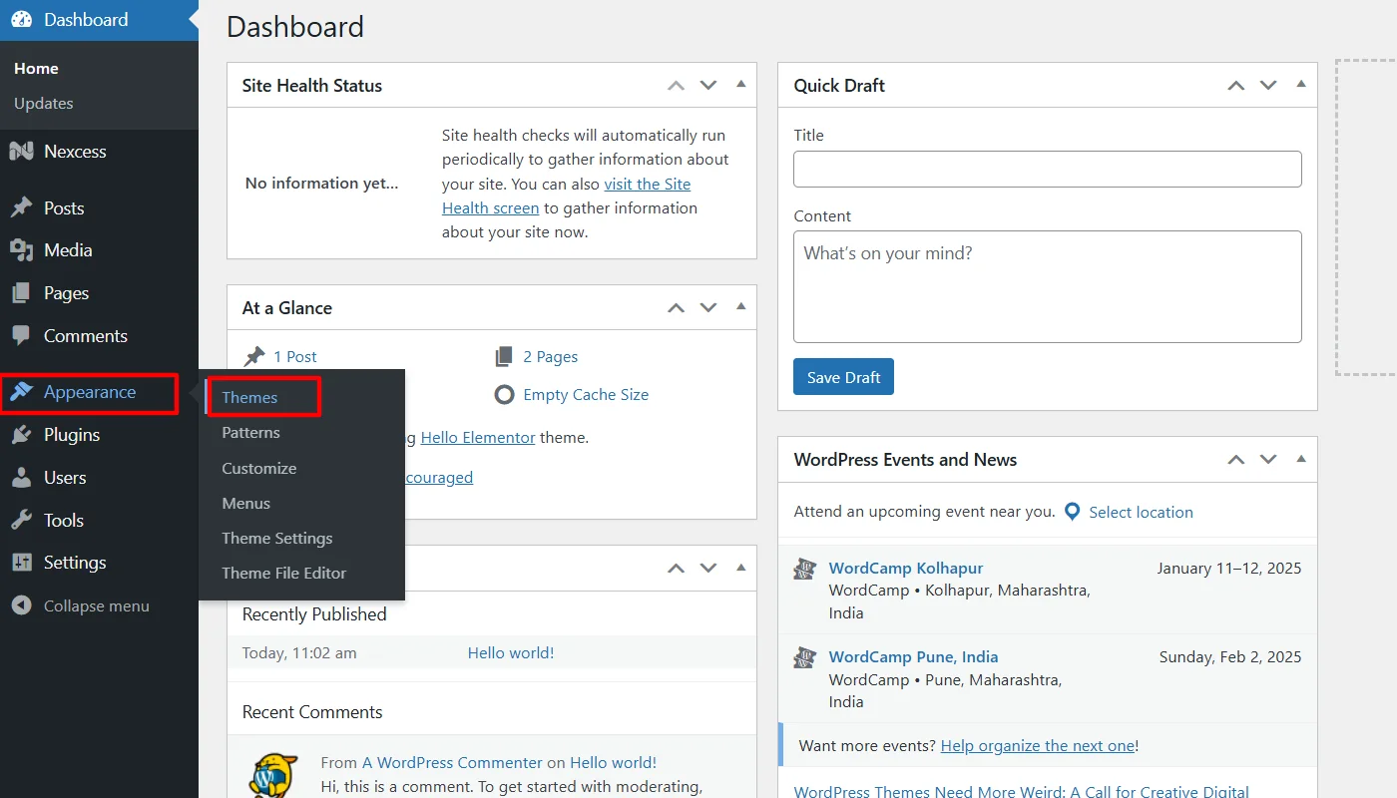Image resolution: width=1397 pixels, height=798 pixels.
Task: Open the '2 Pages' link
Action: point(551,356)
